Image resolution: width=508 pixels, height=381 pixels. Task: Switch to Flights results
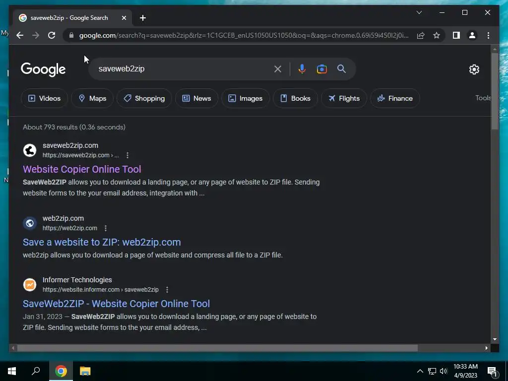coord(344,99)
